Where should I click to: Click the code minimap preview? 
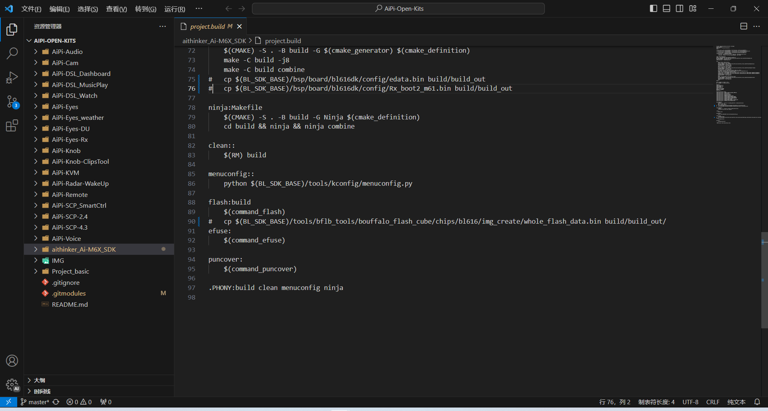tap(737, 85)
